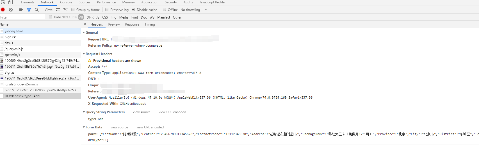Select the Sign.css request
This screenshot has height=159, width=479.
coord(40,37)
